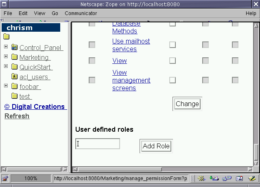Open the Use mailhost services link
This screenshot has height=187, width=260.
[131, 45]
